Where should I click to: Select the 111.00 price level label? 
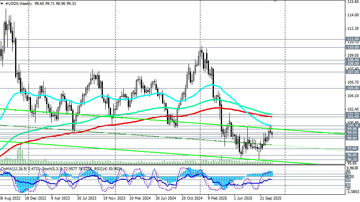pos(352,39)
